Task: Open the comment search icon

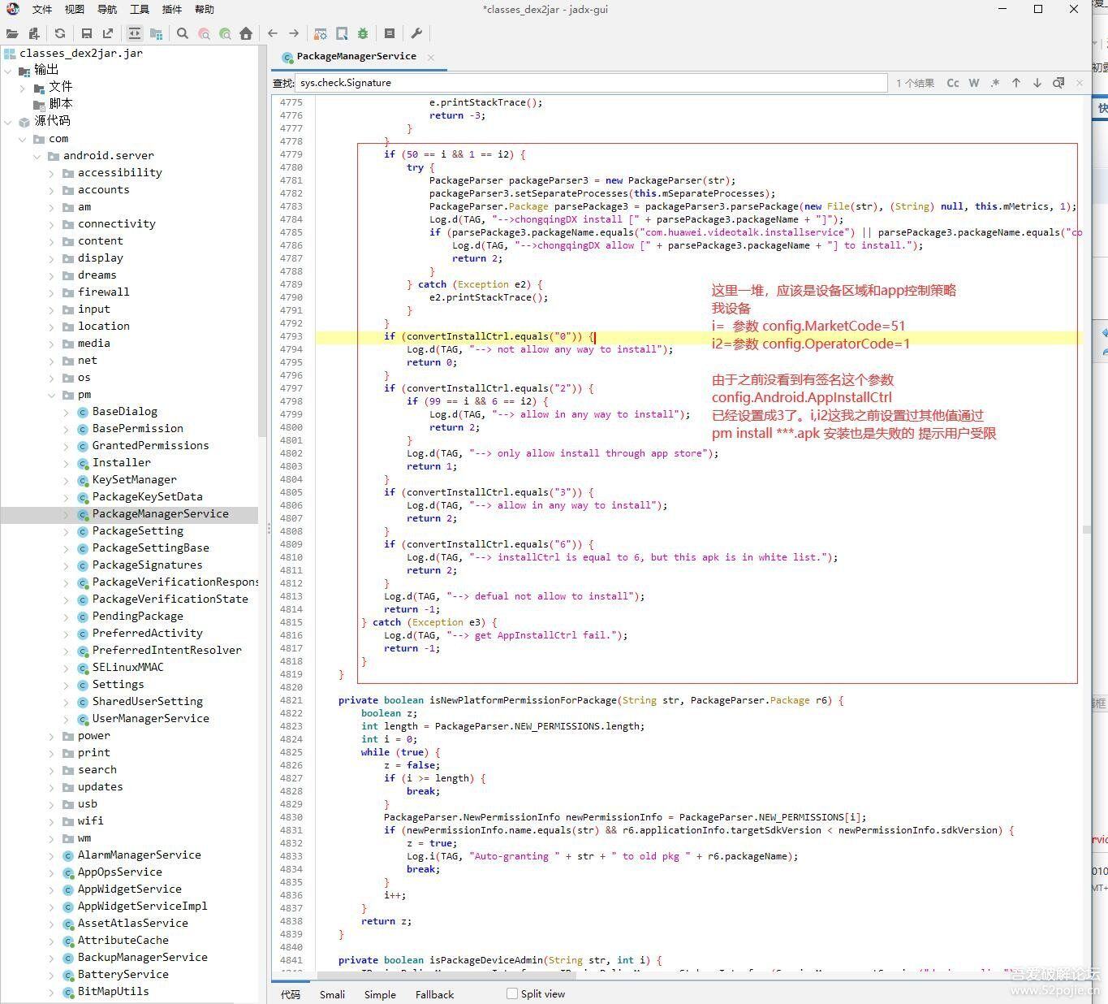Action: point(225,33)
